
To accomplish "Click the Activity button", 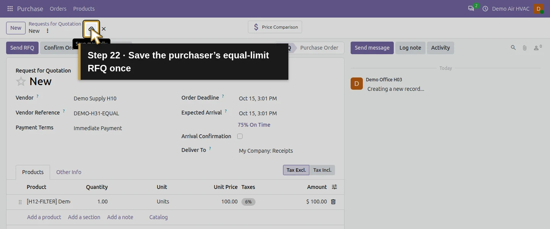I will (x=440, y=48).
